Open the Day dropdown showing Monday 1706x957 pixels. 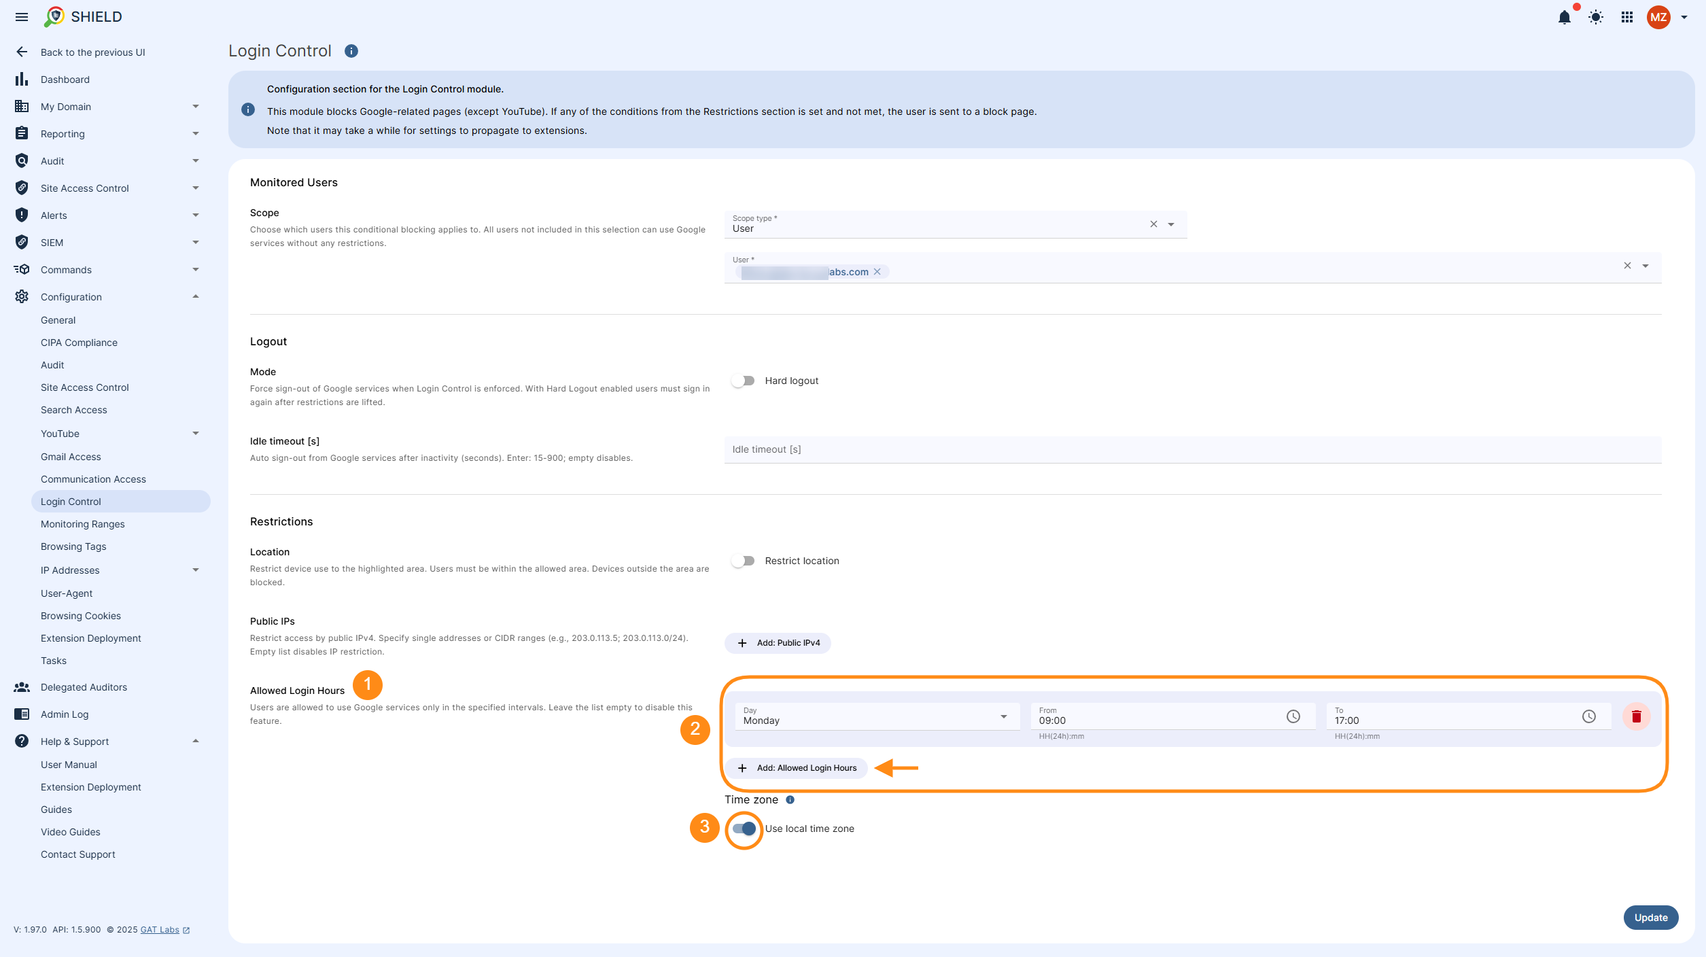click(x=875, y=717)
